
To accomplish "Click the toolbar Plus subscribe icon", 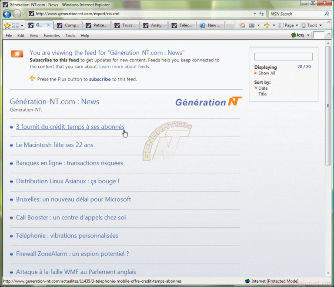I will 267,25.
